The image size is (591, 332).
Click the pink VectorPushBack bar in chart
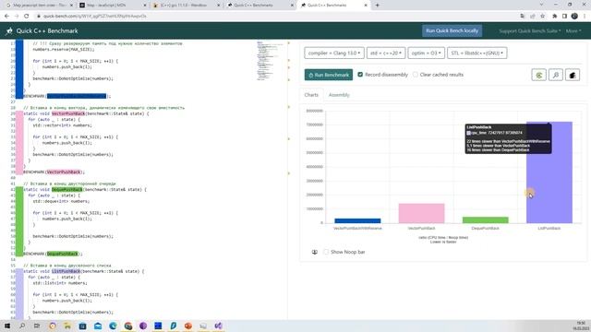click(x=421, y=213)
